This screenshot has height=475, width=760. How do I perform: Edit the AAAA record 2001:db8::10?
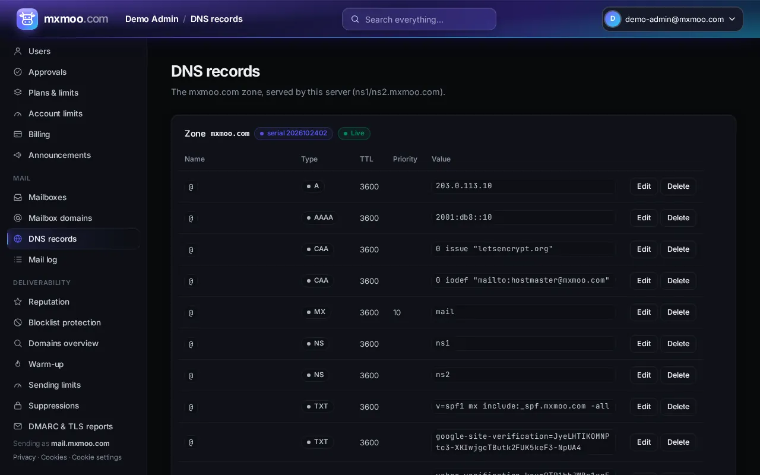644,218
